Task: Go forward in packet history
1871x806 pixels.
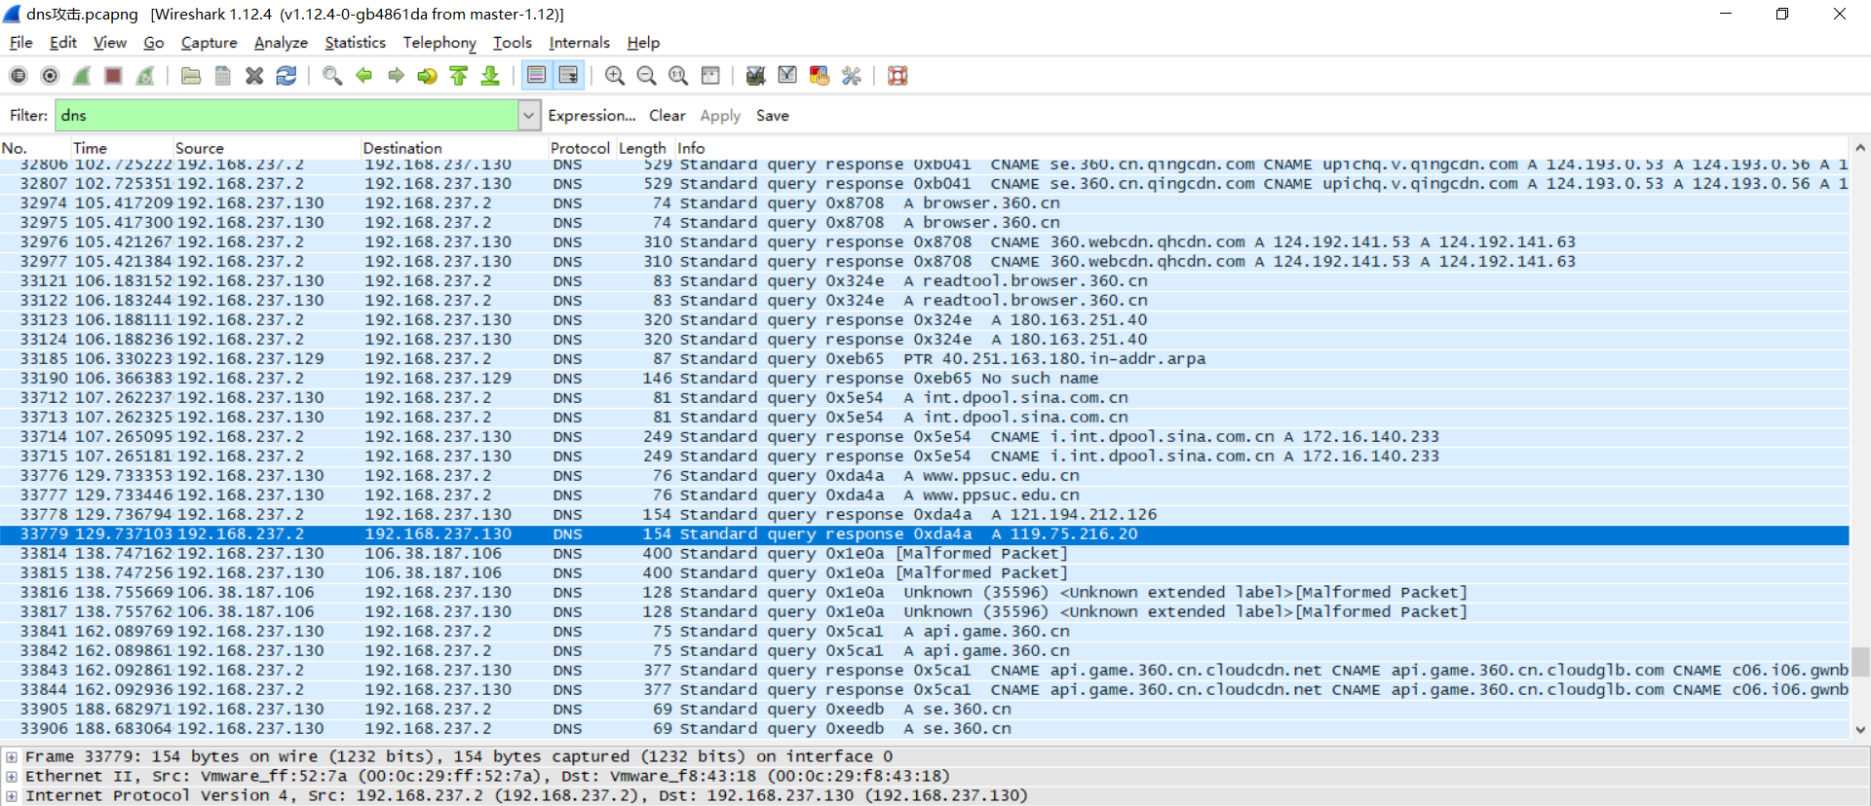Action: point(396,76)
